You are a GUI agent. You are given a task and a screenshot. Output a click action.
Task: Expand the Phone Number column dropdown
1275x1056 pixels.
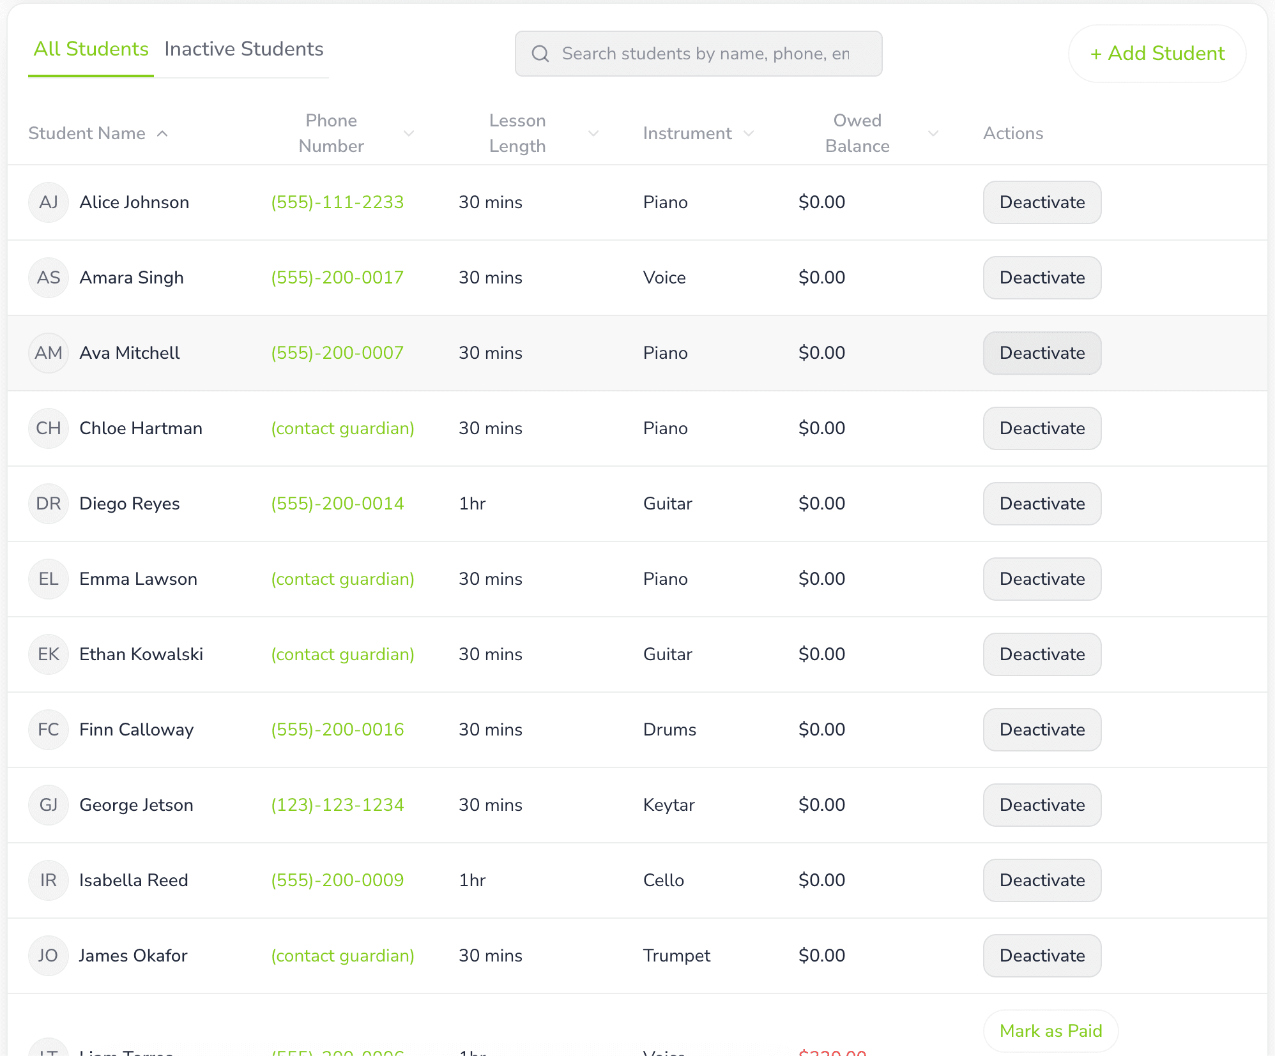click(409, 133)
